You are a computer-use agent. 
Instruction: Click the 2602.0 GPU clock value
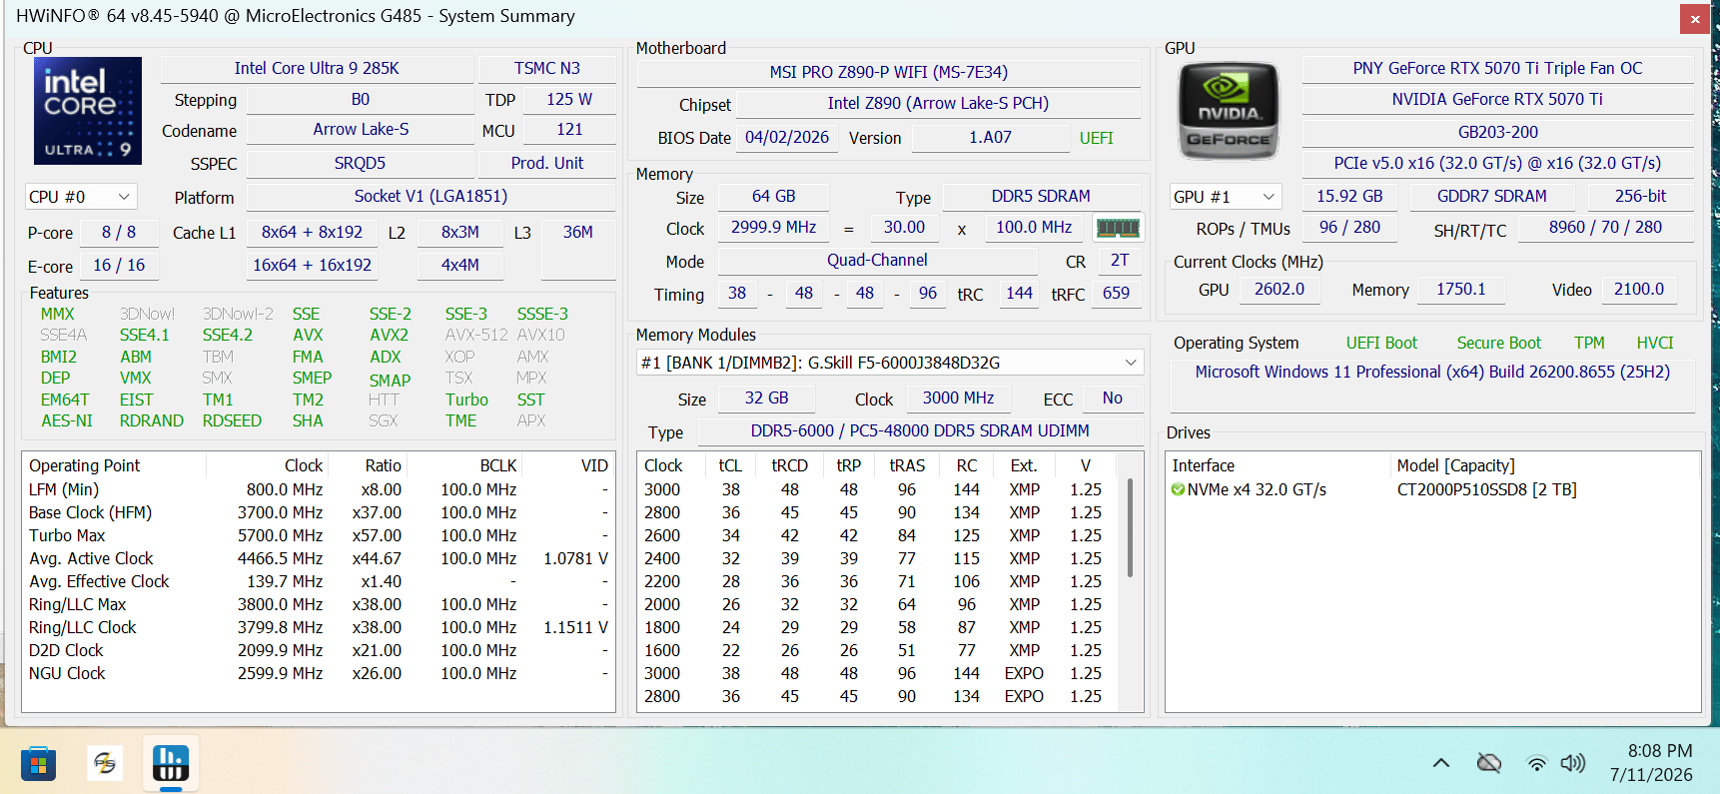click(x=1280, y=289)
